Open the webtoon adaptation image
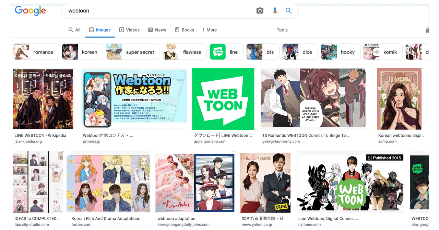 pos(195,182)
